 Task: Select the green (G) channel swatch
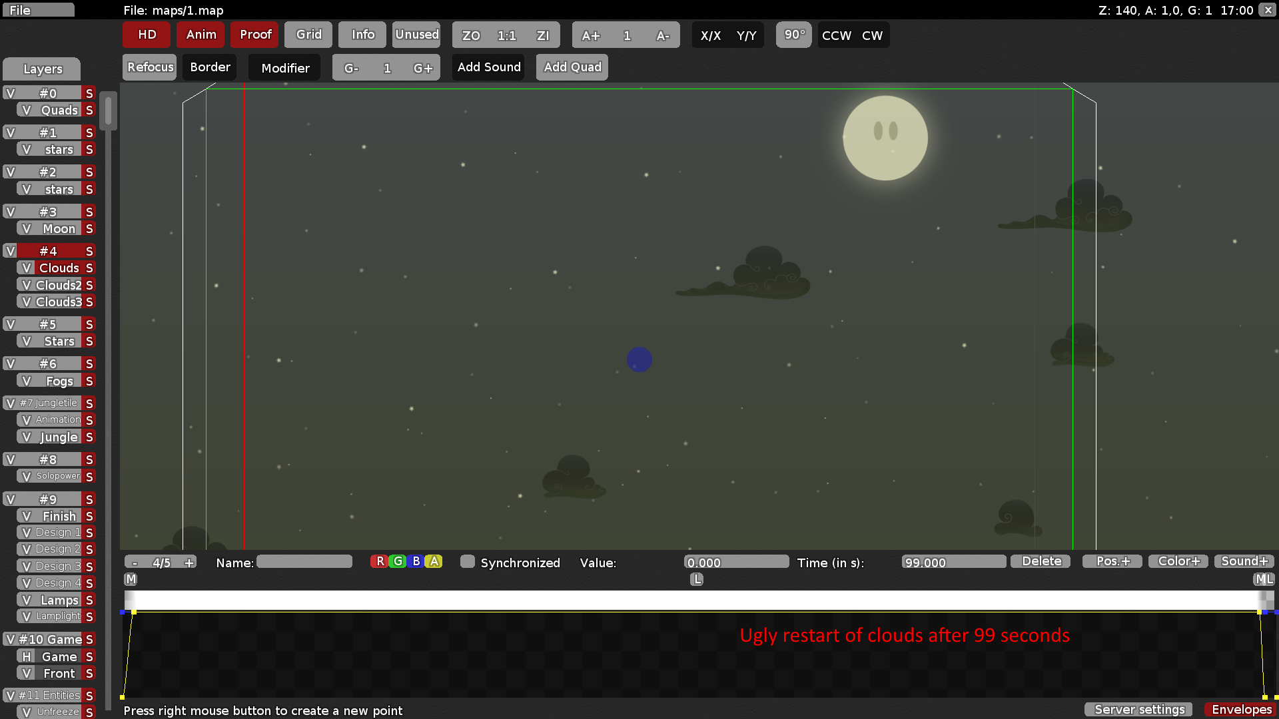pos(398,561)
